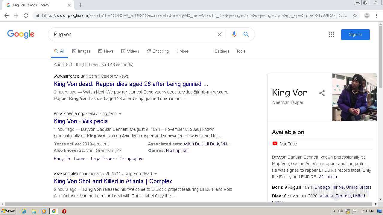Open 'King Von Shot and Killed in Atlanta' result
This screenshot has width=383, height=215.
pyautogui.click(x=113, y=181)
